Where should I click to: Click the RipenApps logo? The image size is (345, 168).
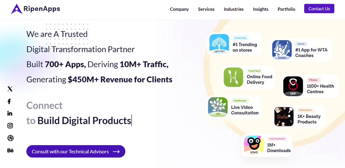35,9
